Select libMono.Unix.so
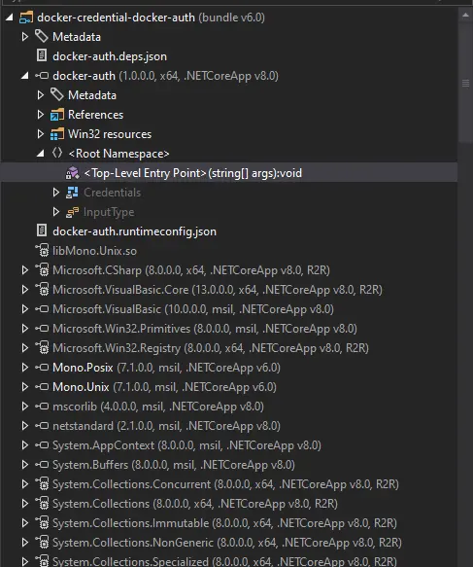This screenshot has width=473, height=567. point(94,251)
